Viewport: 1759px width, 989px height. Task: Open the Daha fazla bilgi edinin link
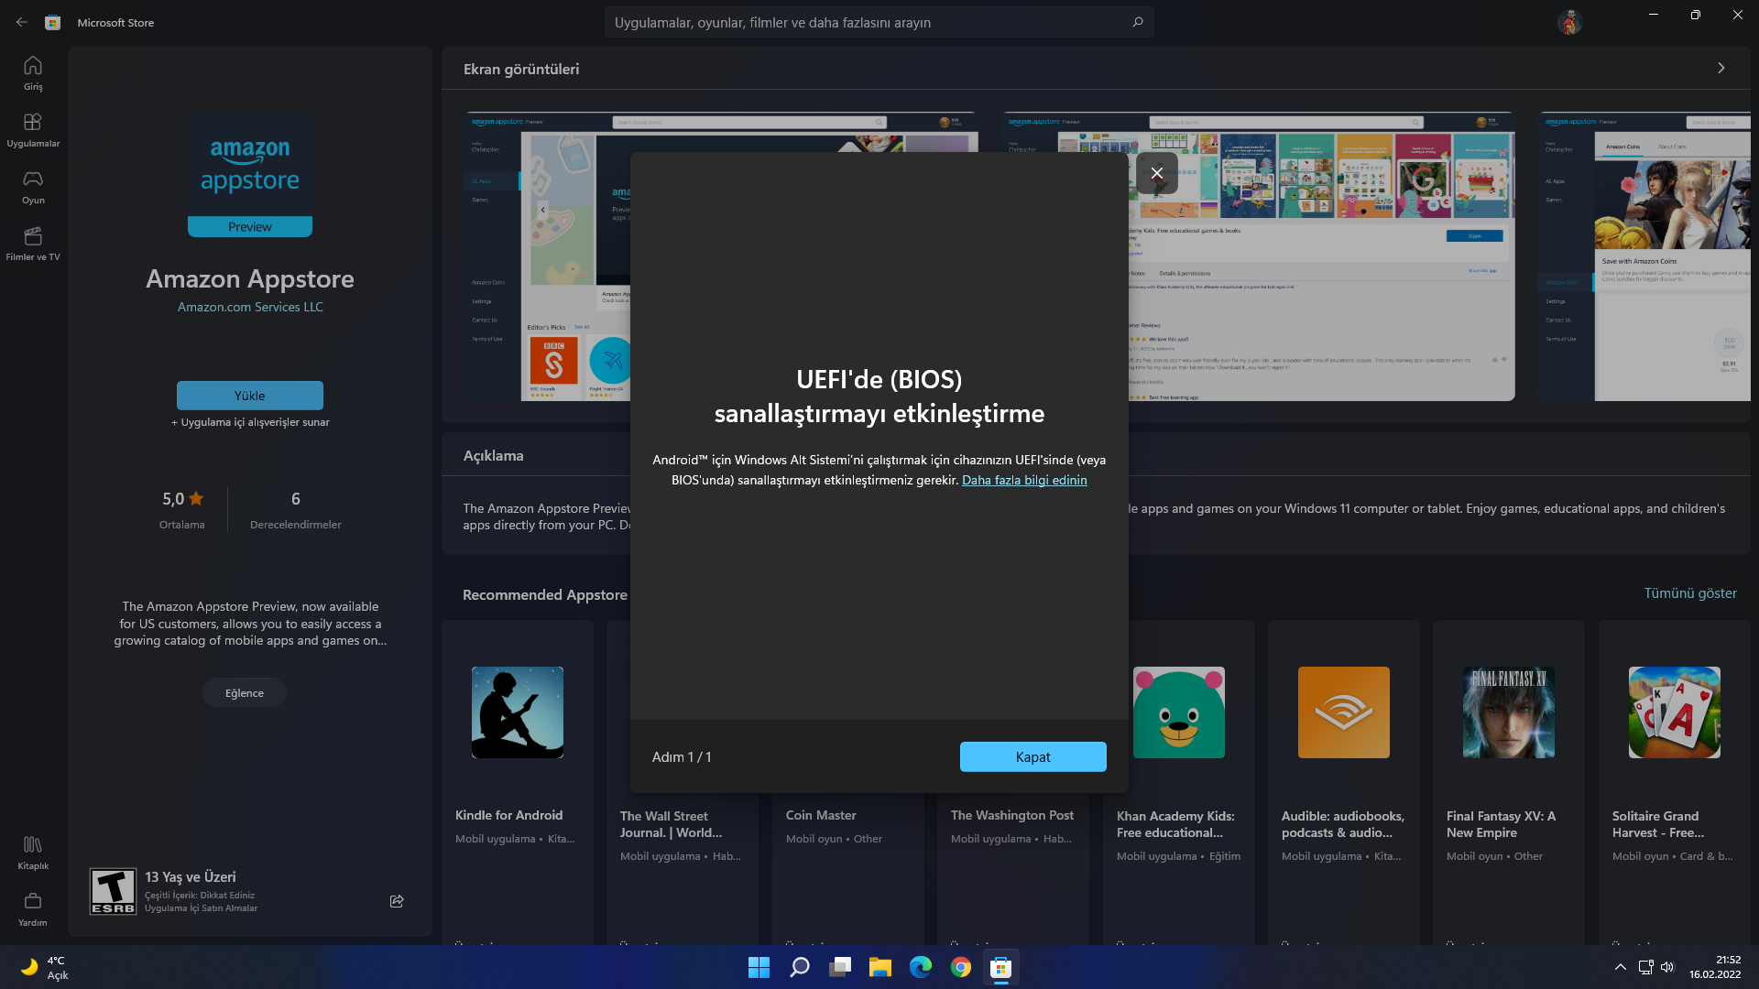point(1023,480)
